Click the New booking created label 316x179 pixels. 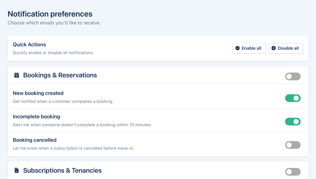38,93
